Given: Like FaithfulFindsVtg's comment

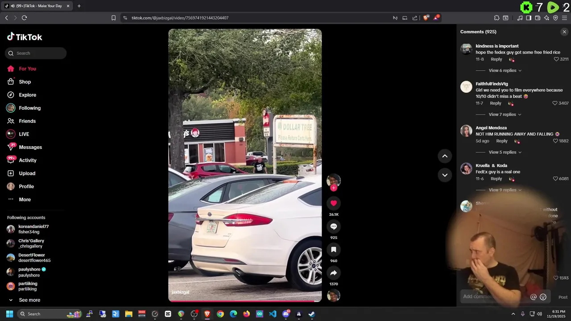Looking at the screenshot, I should [555, 103].
